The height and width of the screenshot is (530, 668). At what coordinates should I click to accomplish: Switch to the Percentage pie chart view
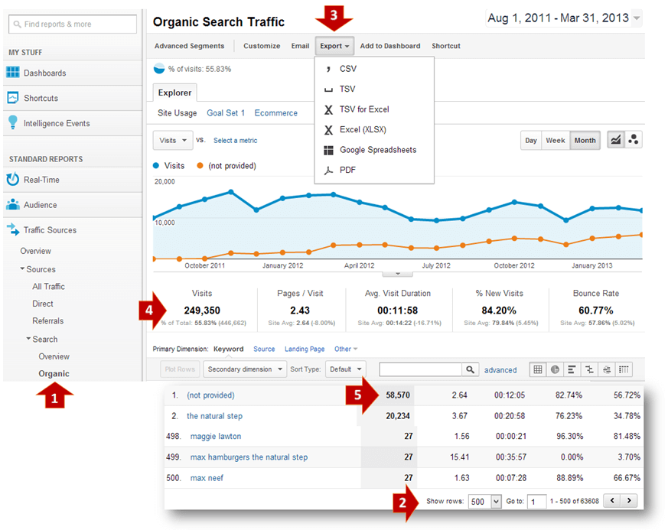point(556,369)
